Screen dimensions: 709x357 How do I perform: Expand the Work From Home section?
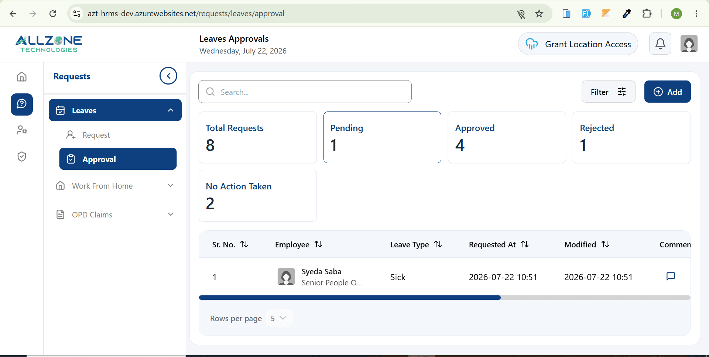pyautogui.click(x=115, y=186)
